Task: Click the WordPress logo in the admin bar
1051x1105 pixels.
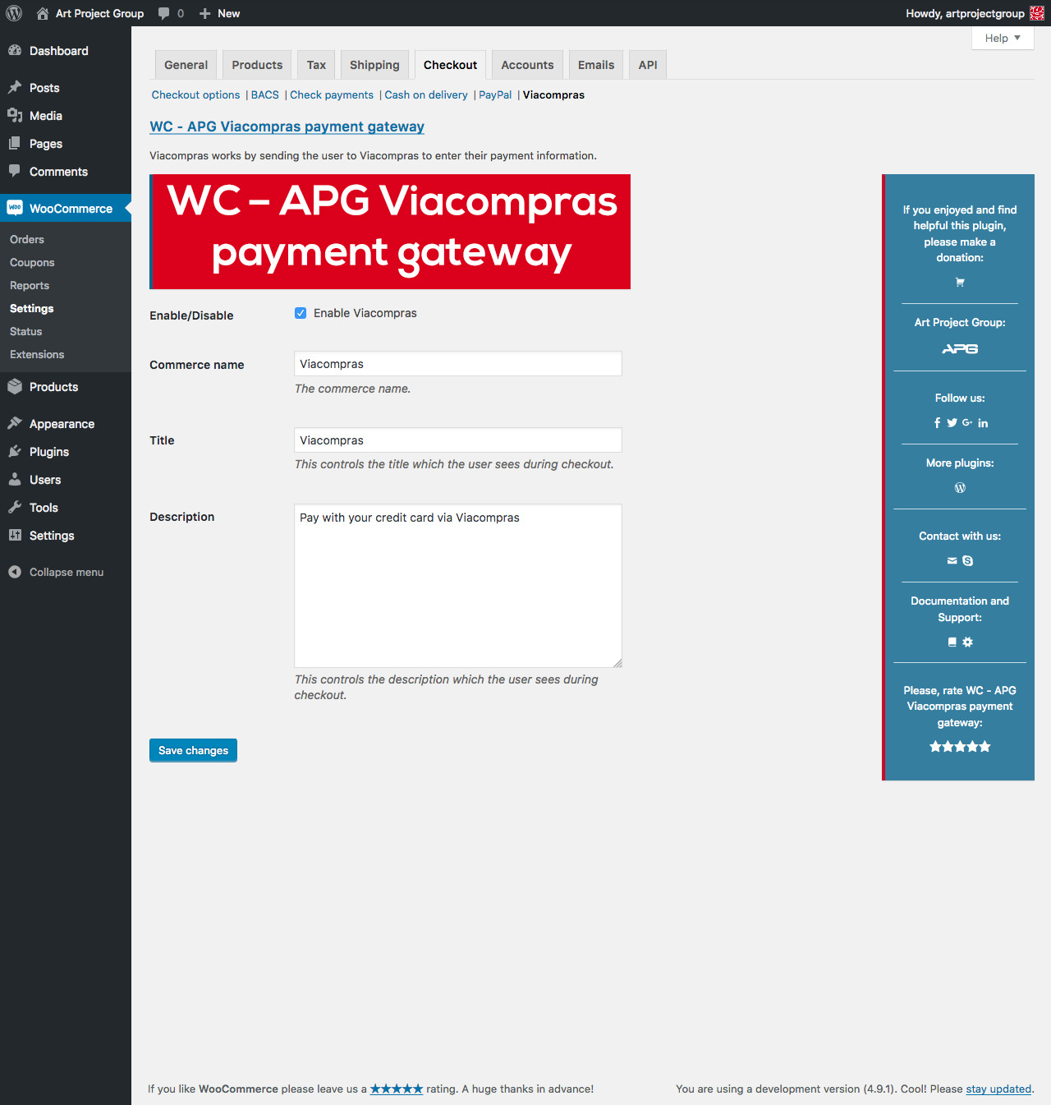Action: point(14,13)
